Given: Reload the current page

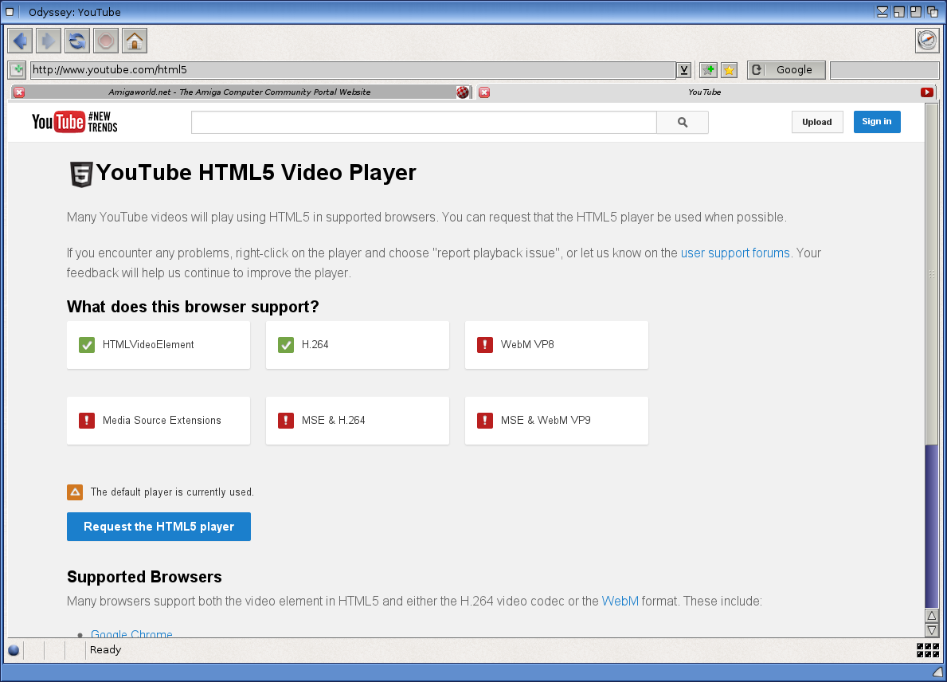Looking at the screenshot, I should [76, 41].
